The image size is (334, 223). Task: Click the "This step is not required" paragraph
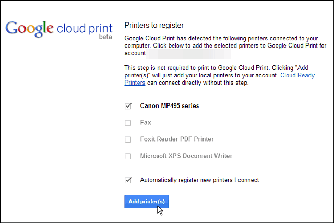pyautogui.click(x=220, y=75)
